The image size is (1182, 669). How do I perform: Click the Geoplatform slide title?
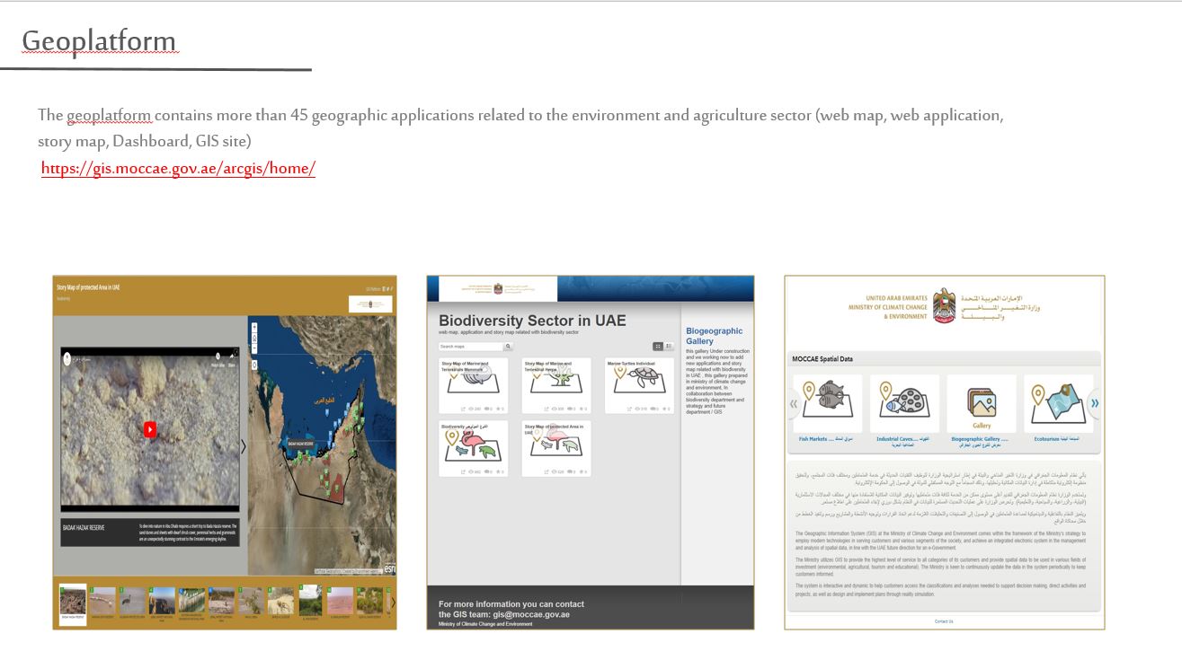(x=99, y=41)
